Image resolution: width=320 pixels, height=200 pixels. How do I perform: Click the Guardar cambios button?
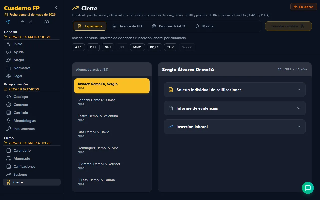(x=288, y=26)
